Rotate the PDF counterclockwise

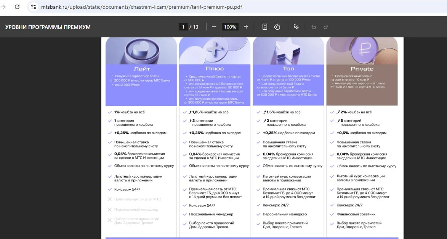tap(277, 27)
